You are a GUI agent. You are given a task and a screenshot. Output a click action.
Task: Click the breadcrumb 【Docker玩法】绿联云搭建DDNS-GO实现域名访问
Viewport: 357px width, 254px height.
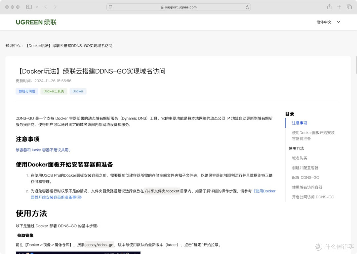tap(69, 46)
